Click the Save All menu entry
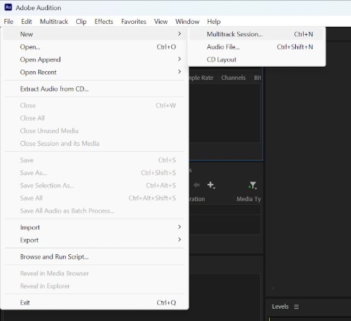Screen dimensions: 351x321 pyautogui.click(x=94, y=198)
